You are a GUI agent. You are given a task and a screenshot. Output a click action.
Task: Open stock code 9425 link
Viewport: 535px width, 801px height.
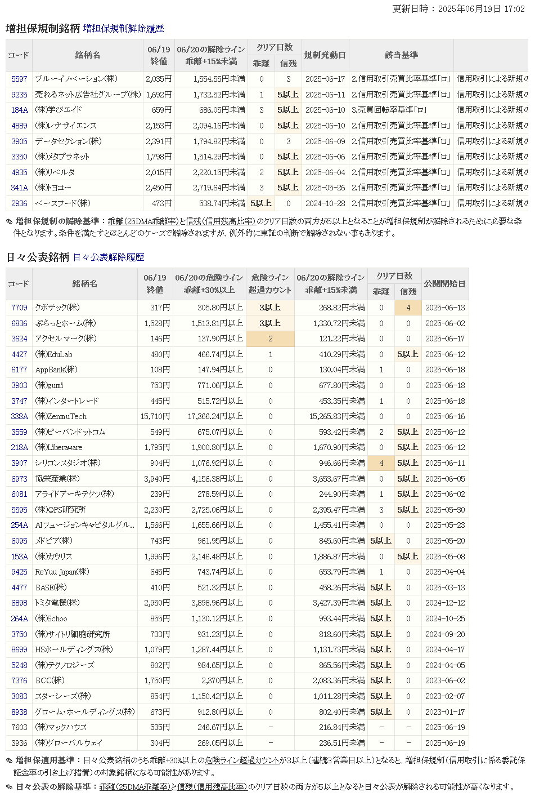(x=19, y=572)
